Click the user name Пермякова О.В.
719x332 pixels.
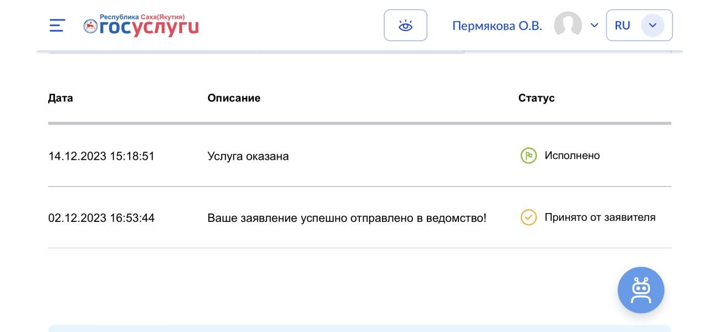pyautogui.click(x=497, y=26)
